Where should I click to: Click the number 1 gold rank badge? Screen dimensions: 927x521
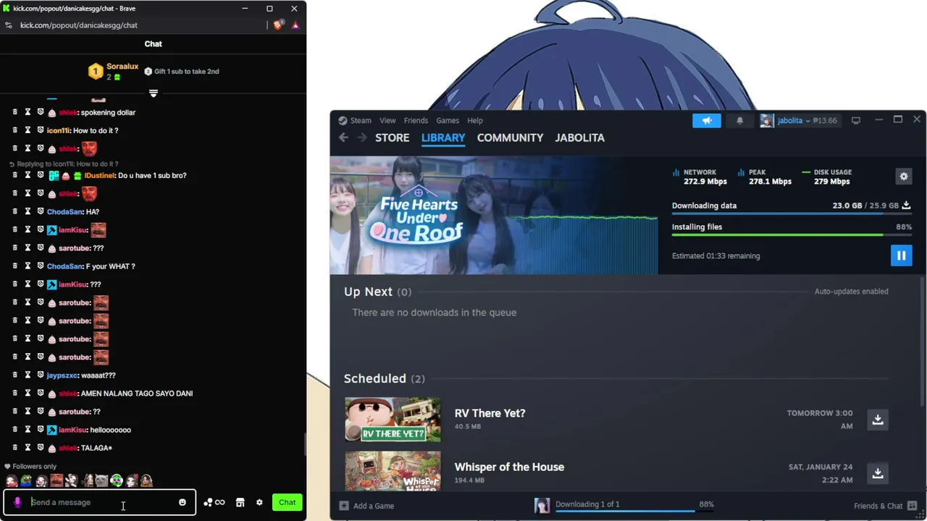coord(96,71)
